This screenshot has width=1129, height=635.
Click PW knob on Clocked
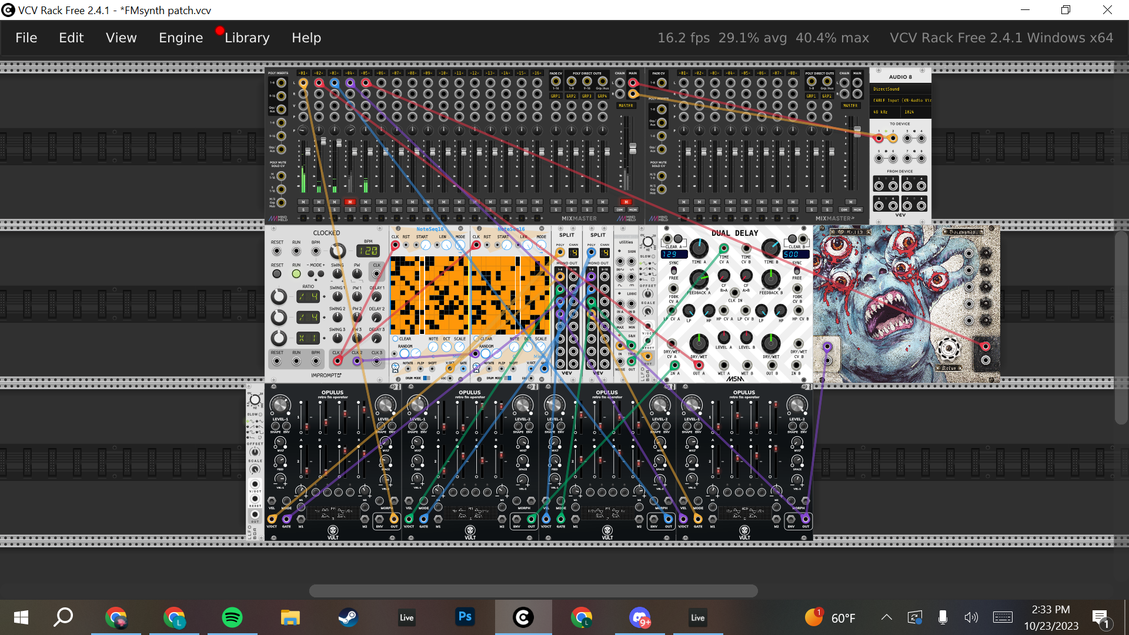(x=357, y=274)
